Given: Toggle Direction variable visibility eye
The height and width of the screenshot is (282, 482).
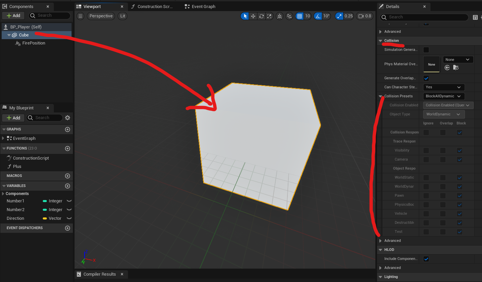Looking at the screenshot, I should click(x=69, y=218).
